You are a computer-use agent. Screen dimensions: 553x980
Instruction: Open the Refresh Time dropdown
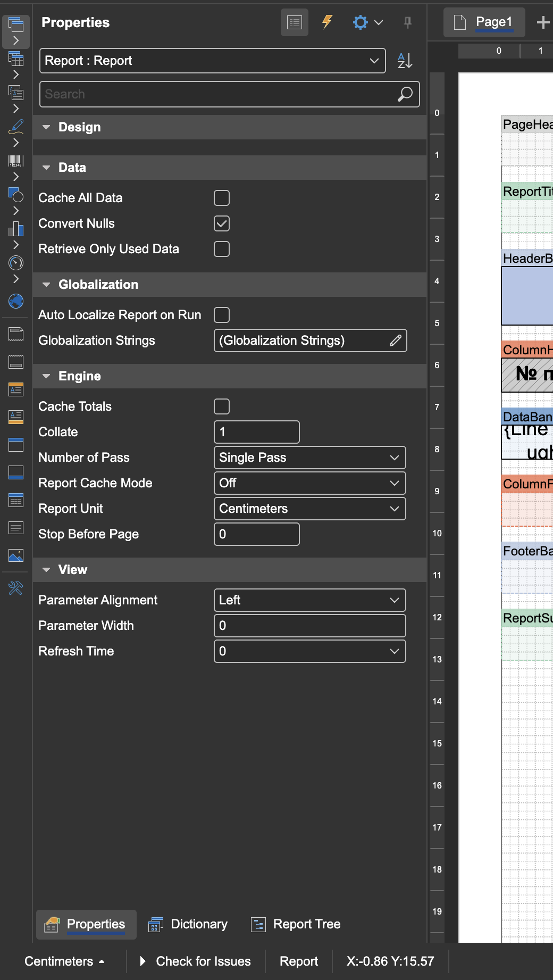[310, 651]
